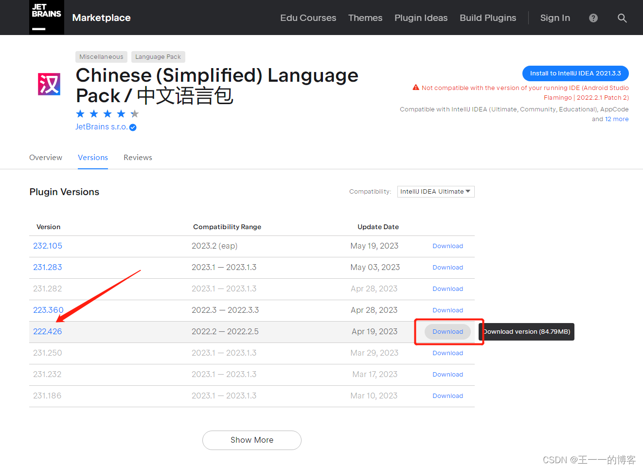Click the 'May 03, 2023' date cell
The width and height of the screenshot is (643, 469).
point(375,268)
